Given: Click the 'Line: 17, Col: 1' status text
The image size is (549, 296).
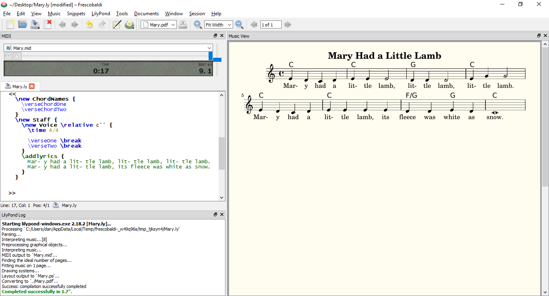Looking at the screenshot, I should pos(15,205).
